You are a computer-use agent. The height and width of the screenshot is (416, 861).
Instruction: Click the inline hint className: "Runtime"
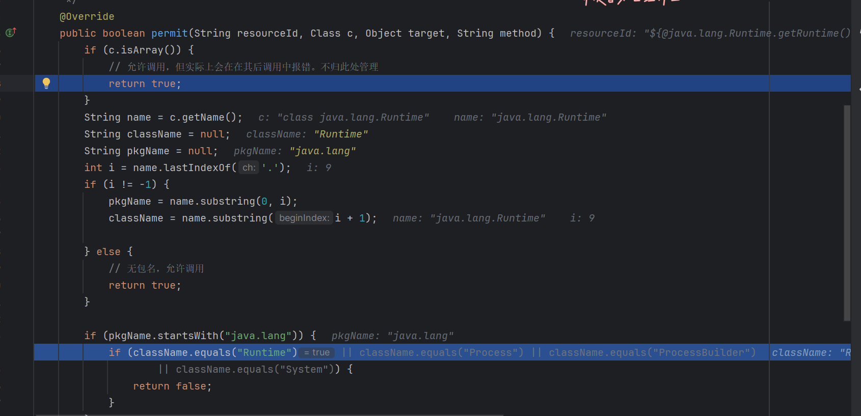(x=307, y=134)
